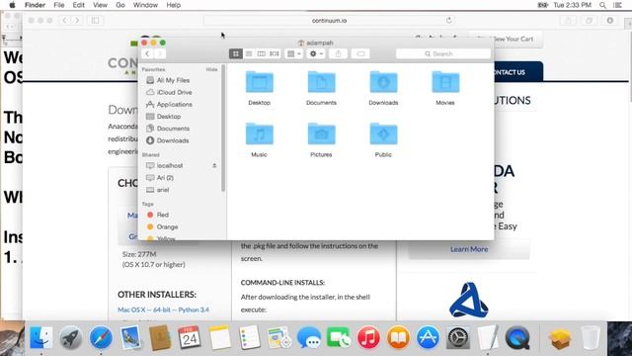Open the Desktop folder in Finder
The height and width of the screenshot is (356, 632).
(259, 82)
